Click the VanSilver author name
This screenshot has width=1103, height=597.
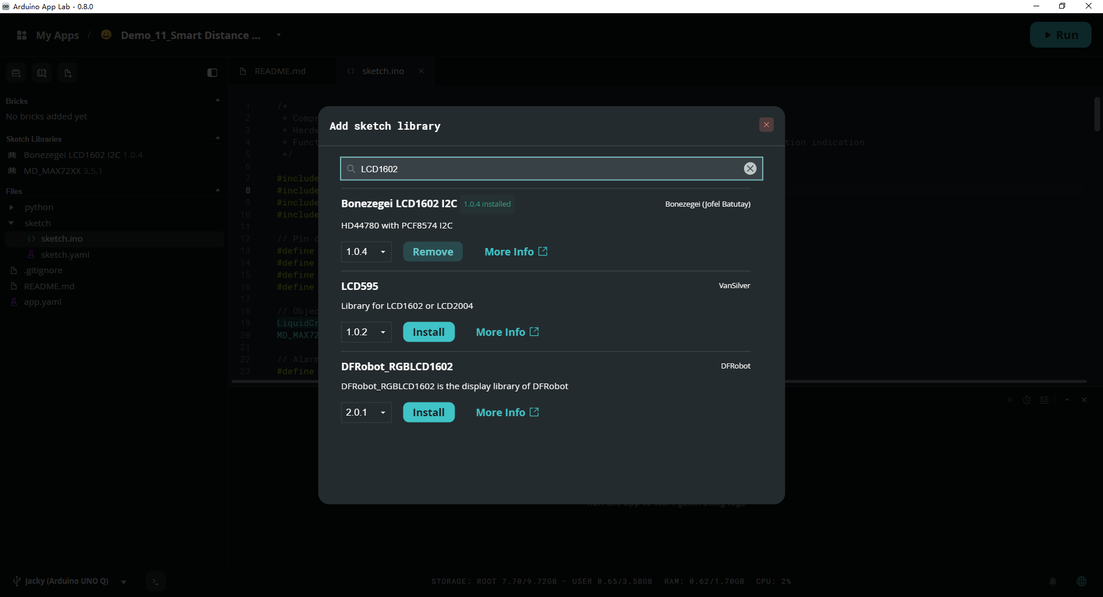click(734, 285)
